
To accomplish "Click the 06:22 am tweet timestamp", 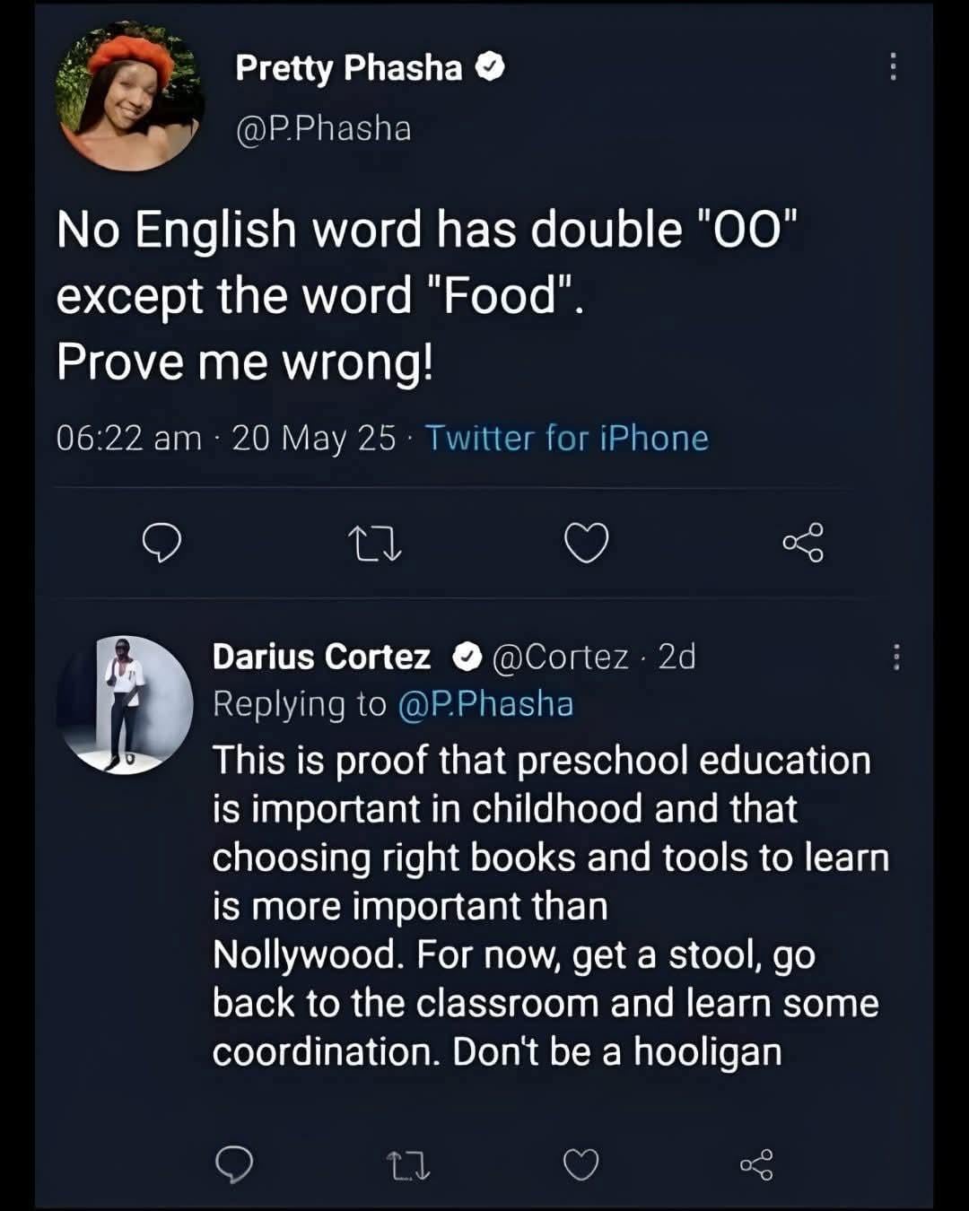I will pyautogui.click(x=128, y=439).
